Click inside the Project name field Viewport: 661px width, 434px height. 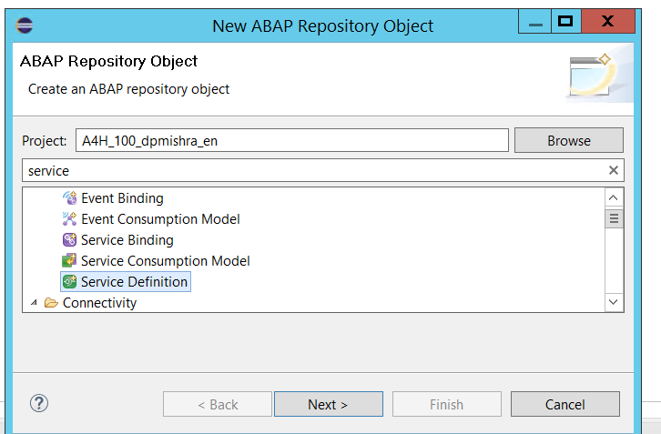click(x=292, y=140)
